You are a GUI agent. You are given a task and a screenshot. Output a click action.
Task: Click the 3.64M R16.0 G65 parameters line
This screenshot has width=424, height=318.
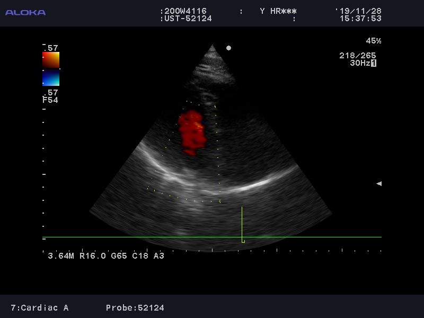(106, 256)
